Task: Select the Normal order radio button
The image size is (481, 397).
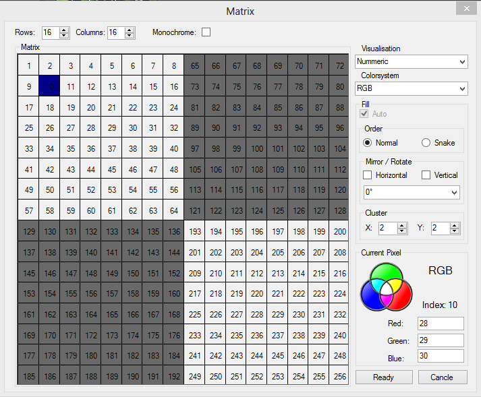Action: point(368,143)
